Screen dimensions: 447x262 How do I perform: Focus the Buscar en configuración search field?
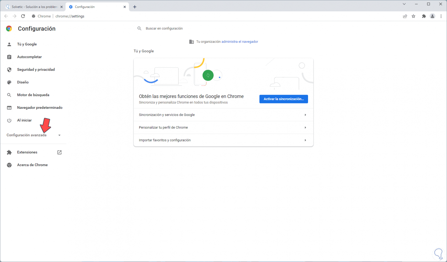click(224, 28)
